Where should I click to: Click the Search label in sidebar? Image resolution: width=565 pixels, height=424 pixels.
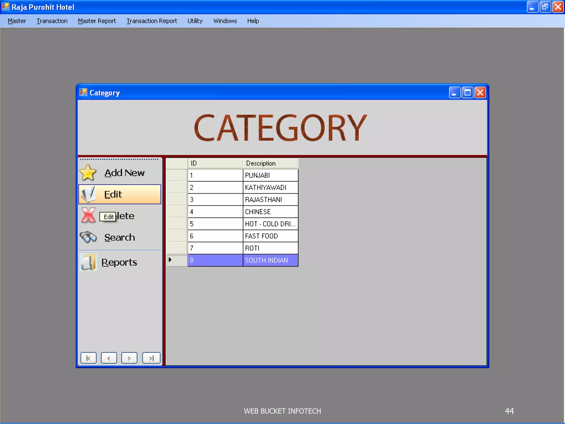tap(119, 237)
